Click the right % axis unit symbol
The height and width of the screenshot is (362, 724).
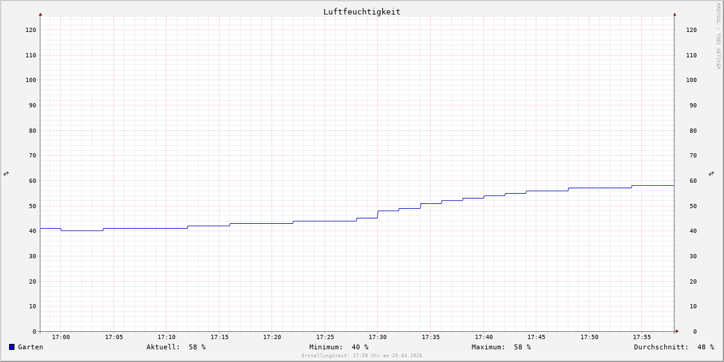coord(712,173)
